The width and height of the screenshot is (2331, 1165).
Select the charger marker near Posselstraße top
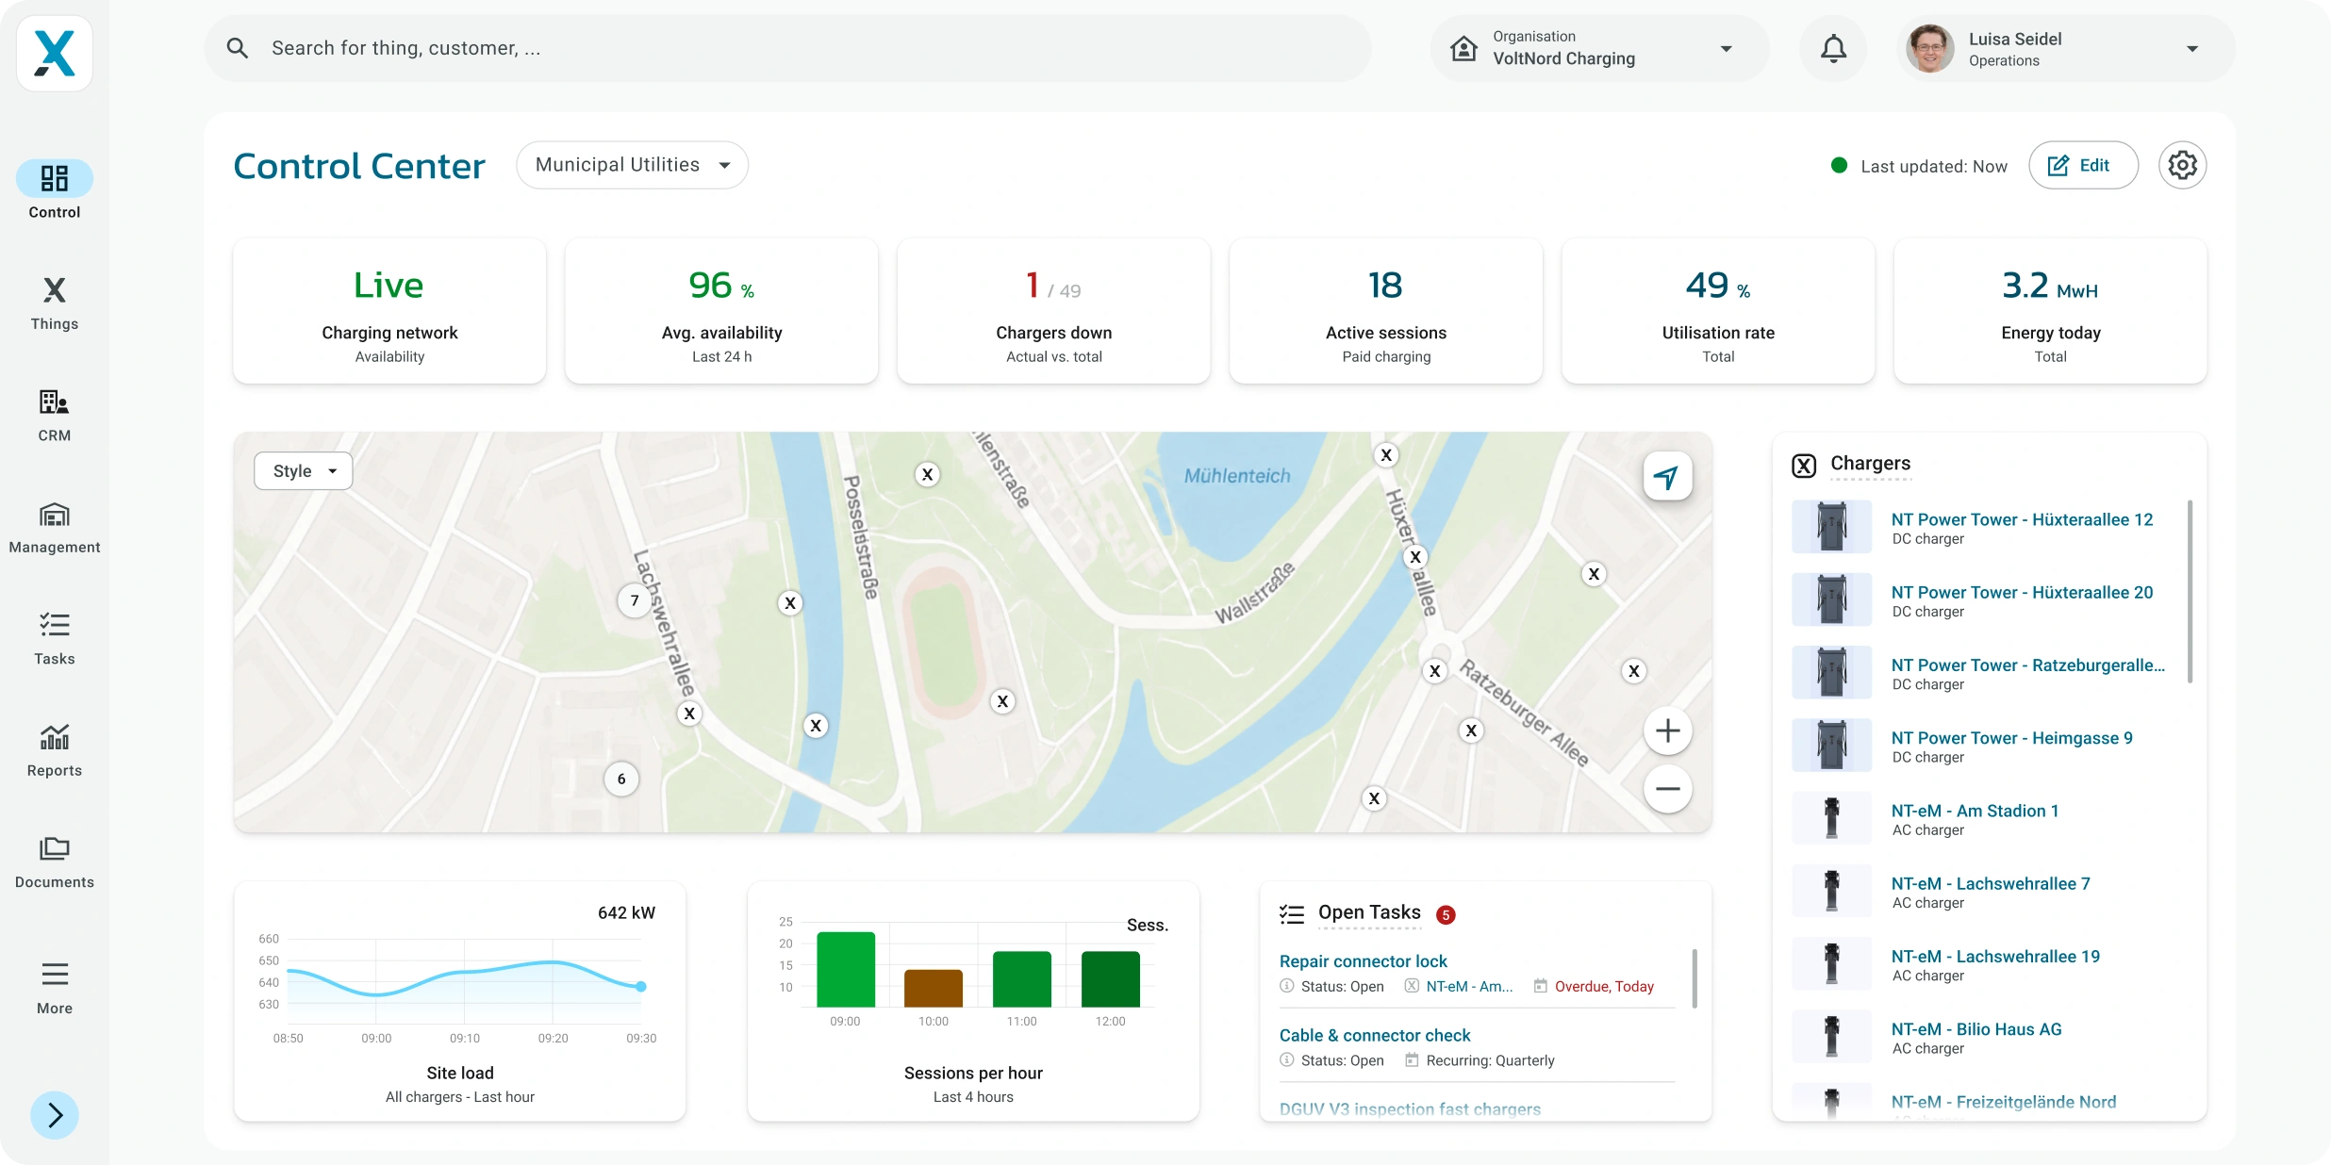928,474
